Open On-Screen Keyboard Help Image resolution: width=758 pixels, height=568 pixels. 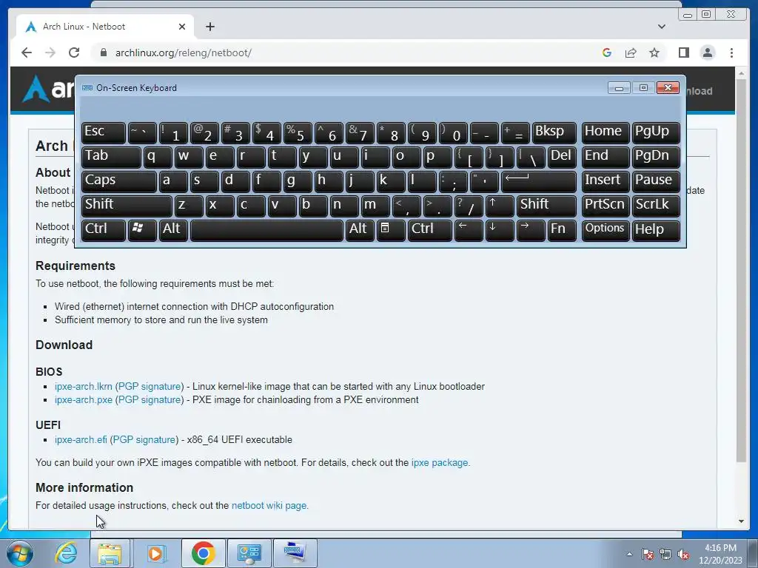pyautogui.click(x=656, y=230)
